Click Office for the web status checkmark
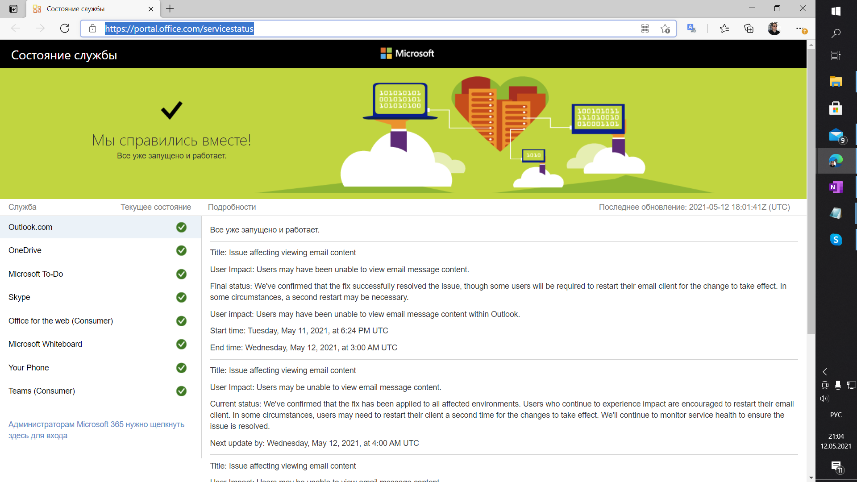The image size is (857, 482). pos(181,321)
